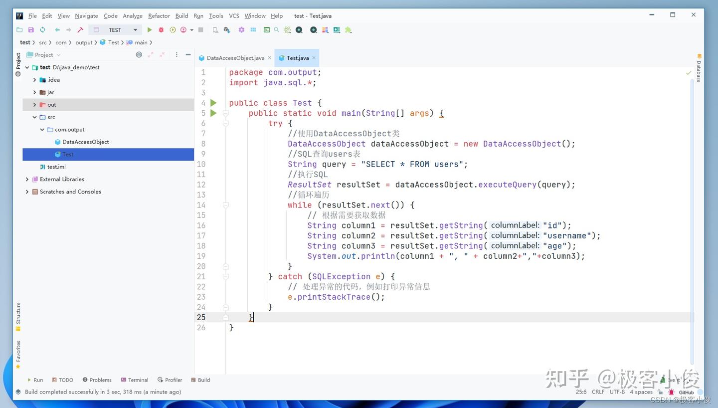Image resolution: width=718 pixels, height=408 pixels.
Task: Collapse the out folder in the Project tree
Action: pos(34,104)
